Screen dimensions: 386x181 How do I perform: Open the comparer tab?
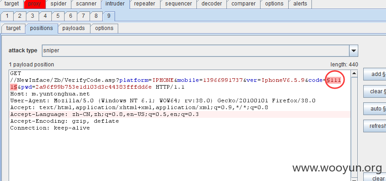tap(243, 4)
